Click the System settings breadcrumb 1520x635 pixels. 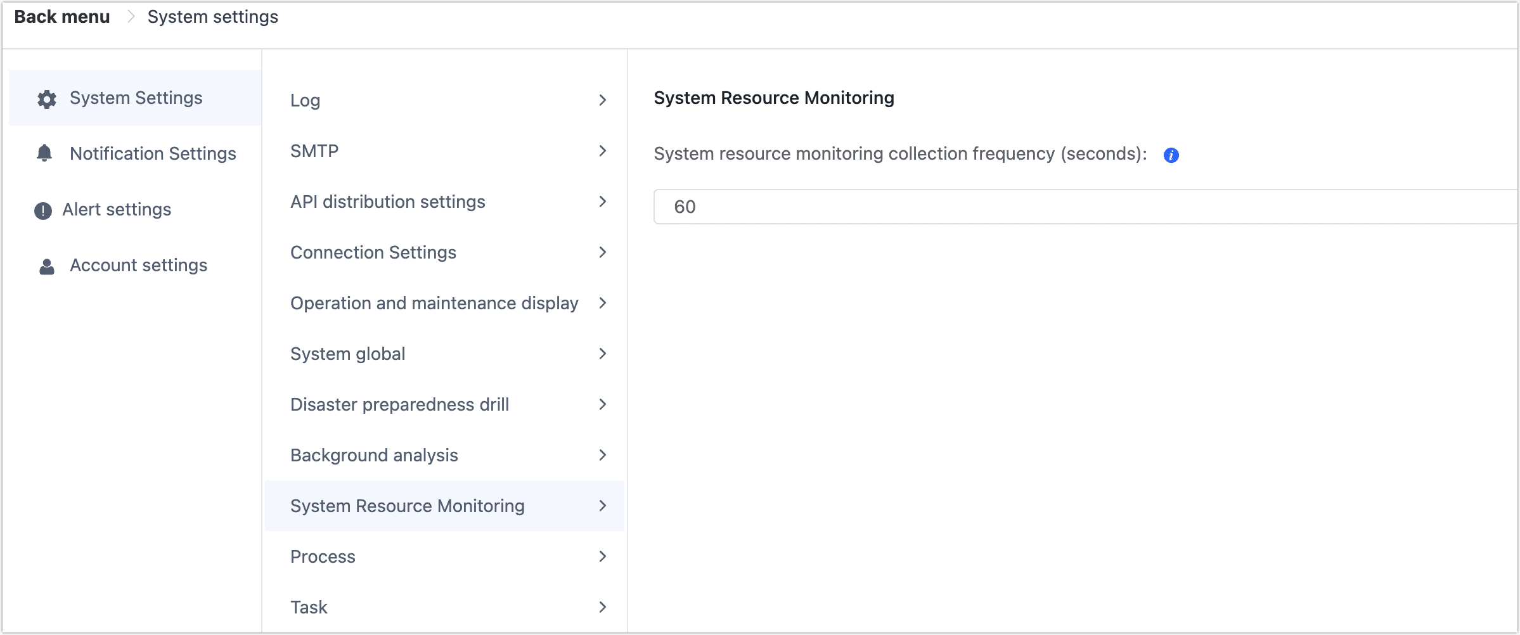tap(212, 16)
